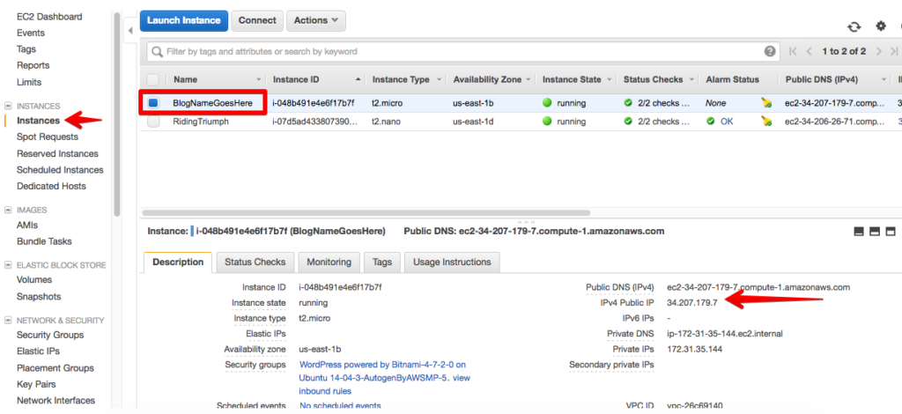
Task: Open Volumes in the sidebar
Action: (x=34, y=279)
